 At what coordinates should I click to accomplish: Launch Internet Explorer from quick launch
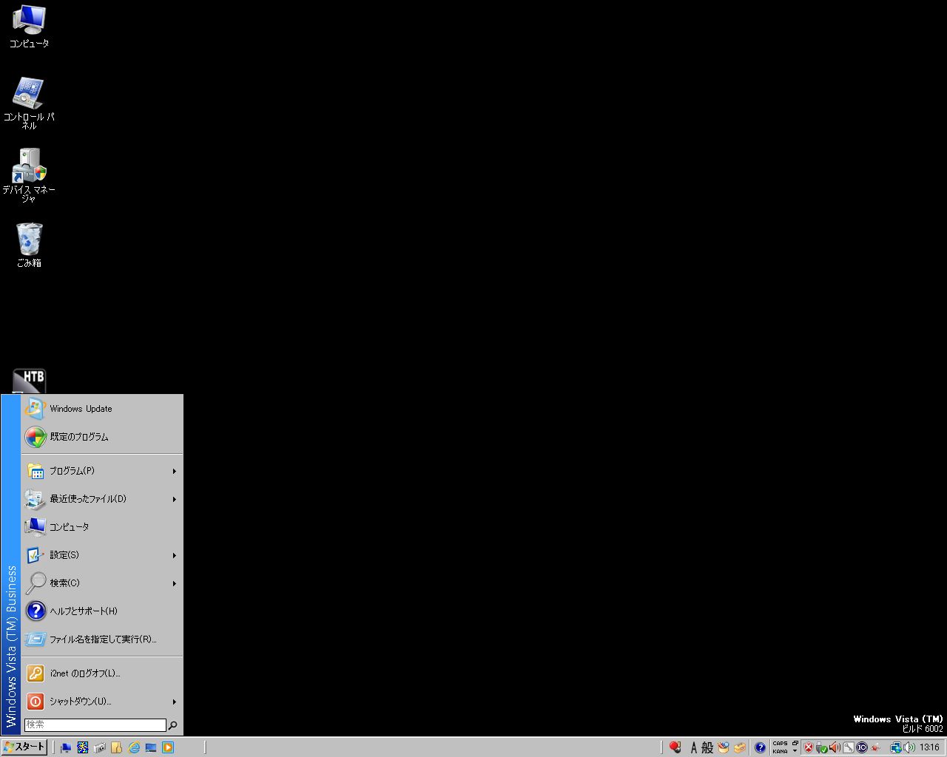134,747
